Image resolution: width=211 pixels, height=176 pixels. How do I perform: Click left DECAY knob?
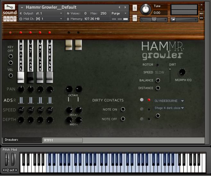click(x=69, y=110)
